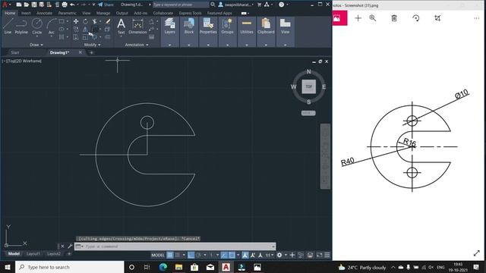Click the Save icon in the Quick Access toolbar

34,5
